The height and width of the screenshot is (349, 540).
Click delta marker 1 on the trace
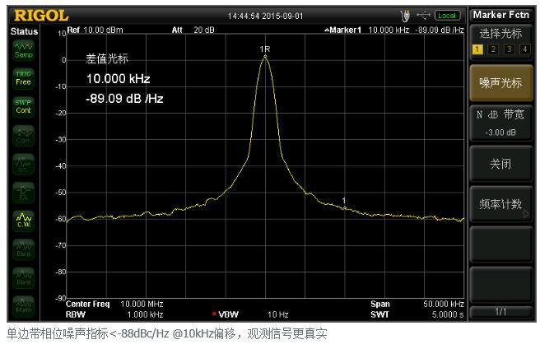(343, 202)
